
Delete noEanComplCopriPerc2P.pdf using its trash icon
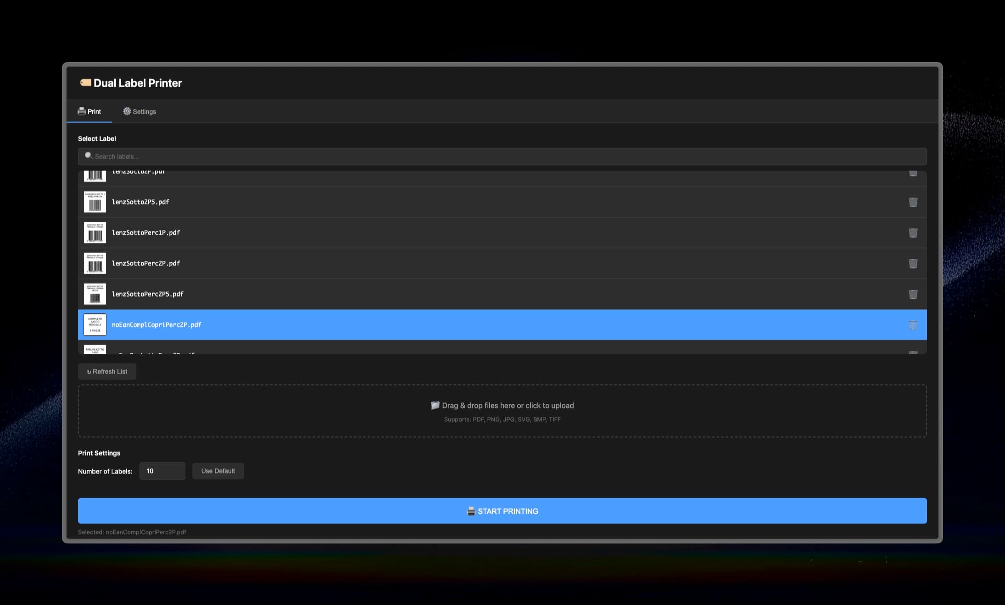coord(913,325)
